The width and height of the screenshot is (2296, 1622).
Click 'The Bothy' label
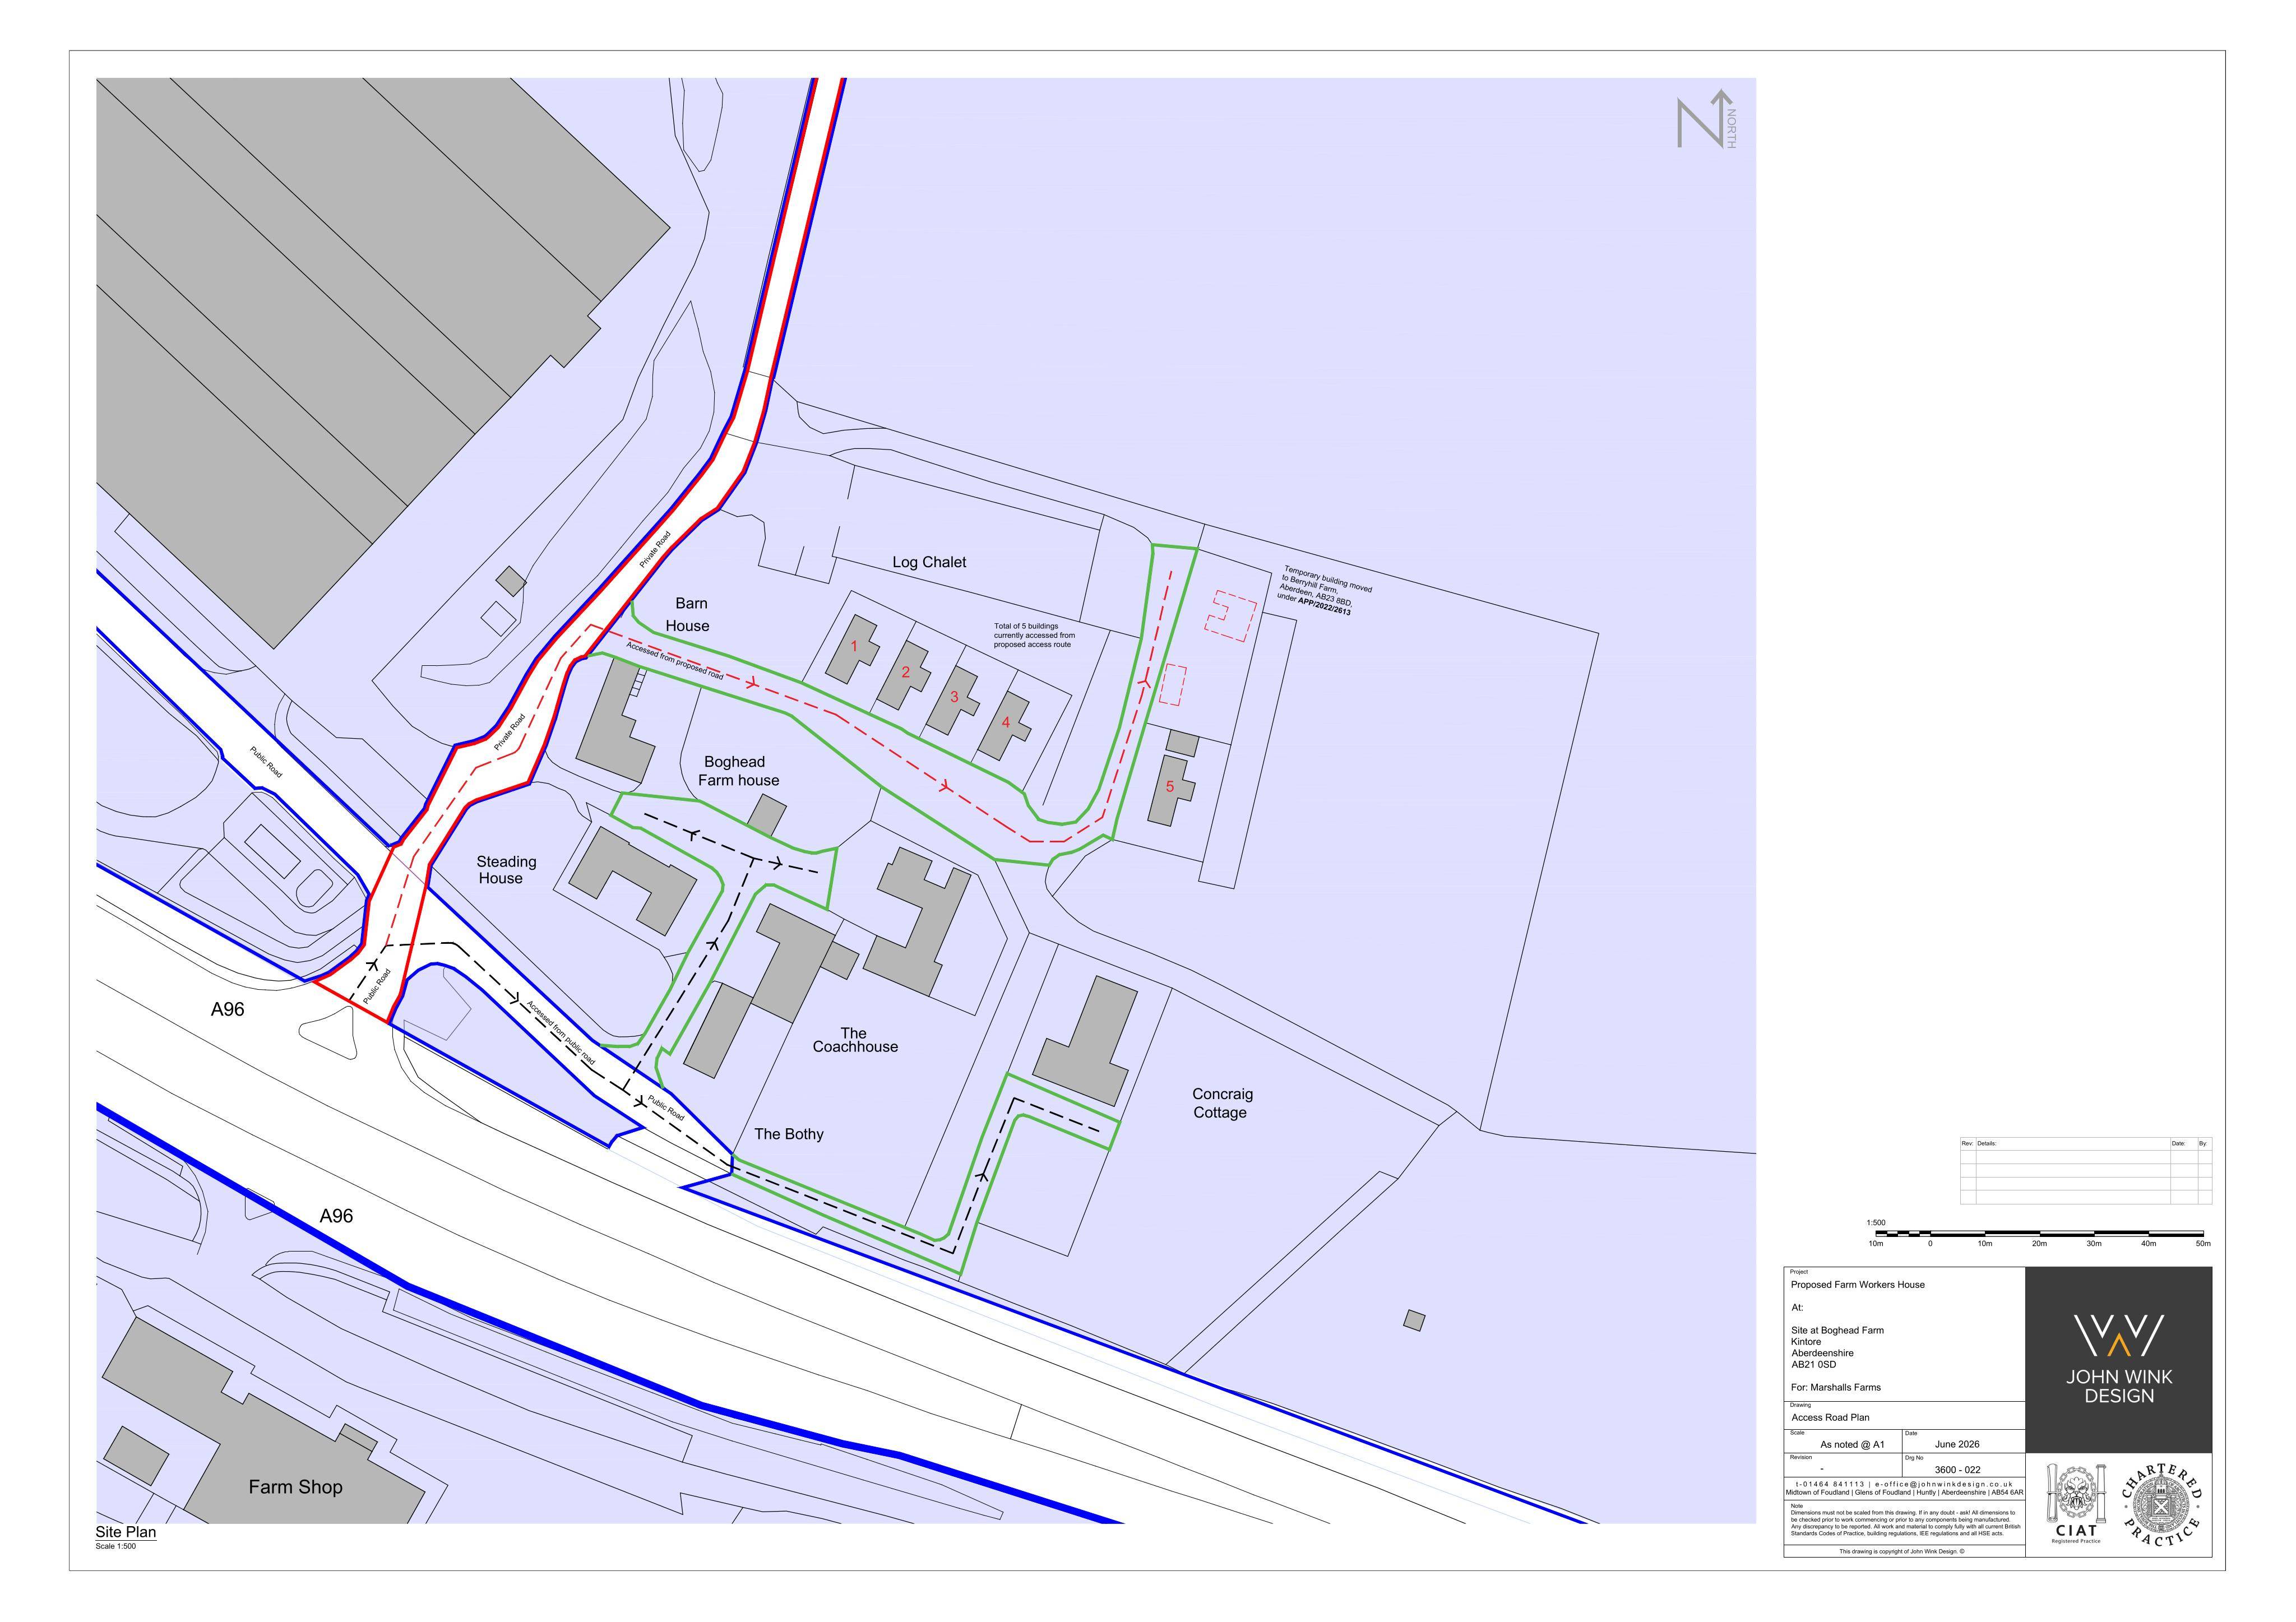(x=789, y=1134)
